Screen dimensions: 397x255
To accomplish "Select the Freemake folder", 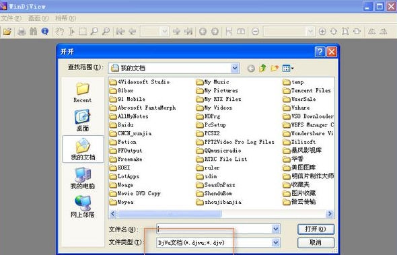I will (126, 159).
